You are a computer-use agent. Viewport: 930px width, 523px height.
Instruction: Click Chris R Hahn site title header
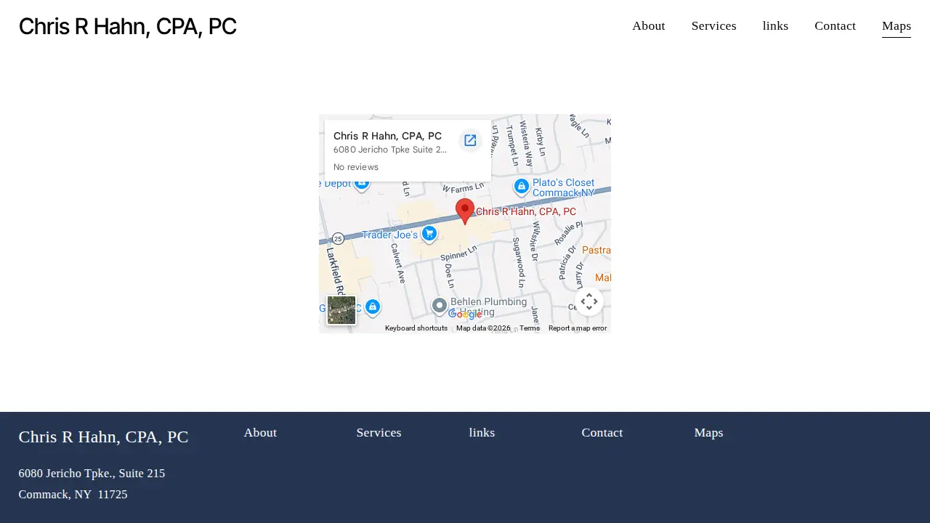point(127,26)
